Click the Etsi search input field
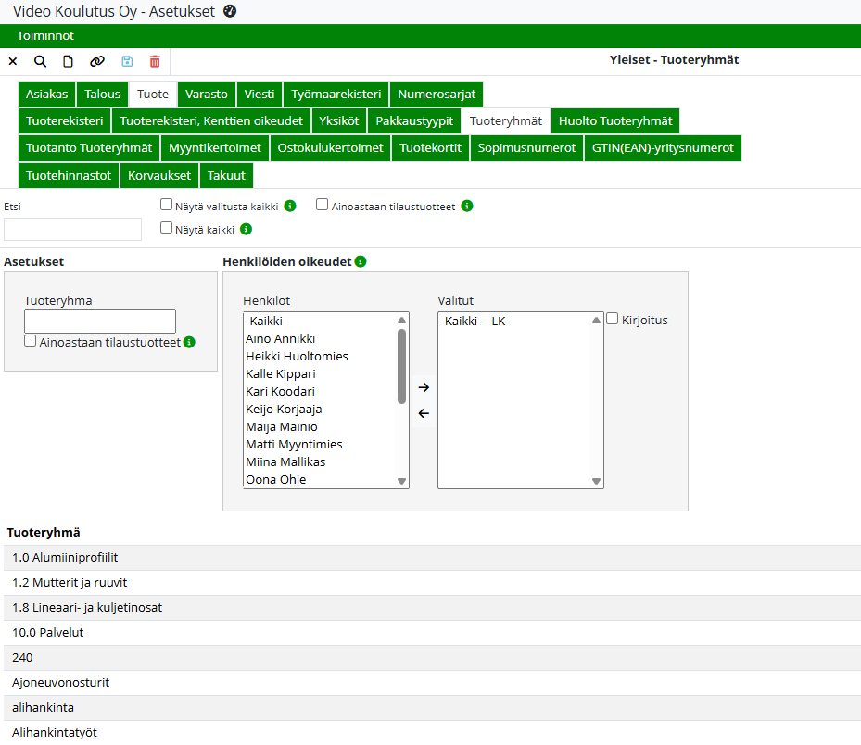This screenshot has width=861, height=745. coord(73,230)
